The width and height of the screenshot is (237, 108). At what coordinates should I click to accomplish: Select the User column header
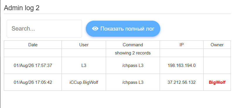click(84, 45)
